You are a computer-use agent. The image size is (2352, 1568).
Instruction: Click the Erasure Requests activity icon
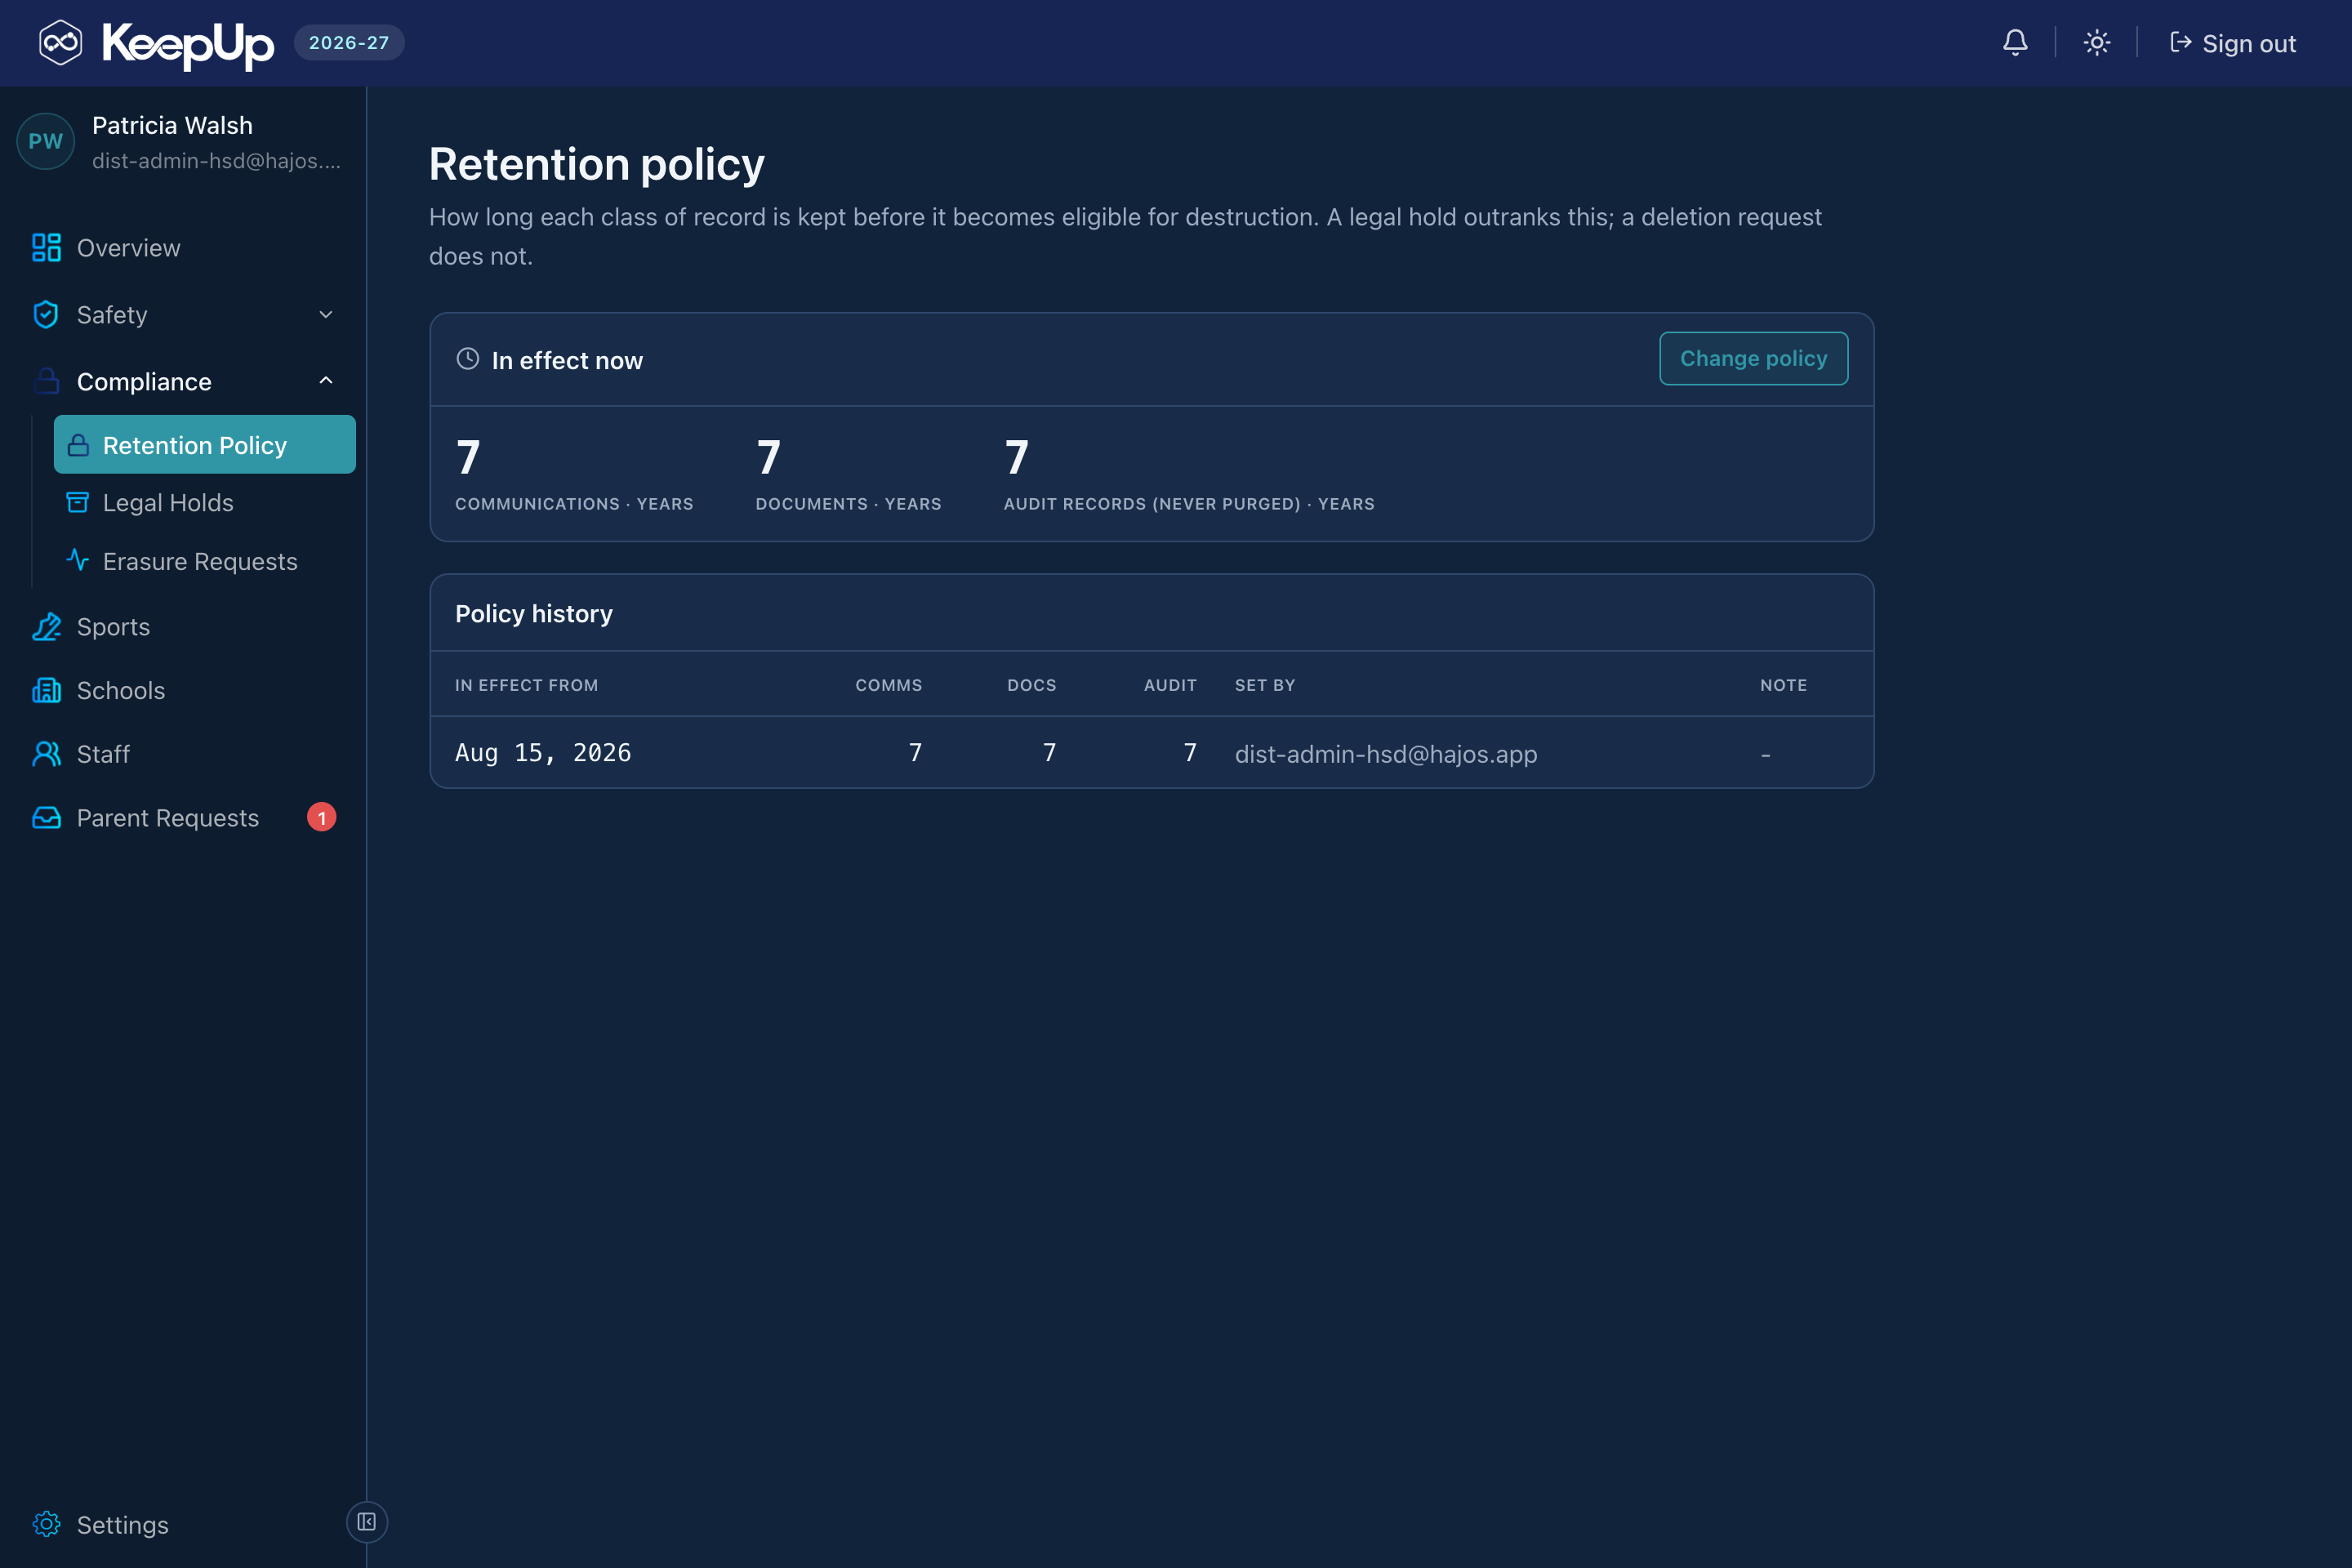77,560
